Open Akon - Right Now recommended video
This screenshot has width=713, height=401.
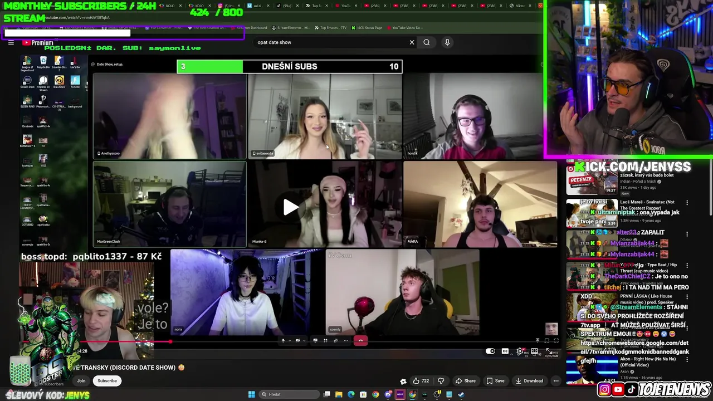click(x=648, y=362)
